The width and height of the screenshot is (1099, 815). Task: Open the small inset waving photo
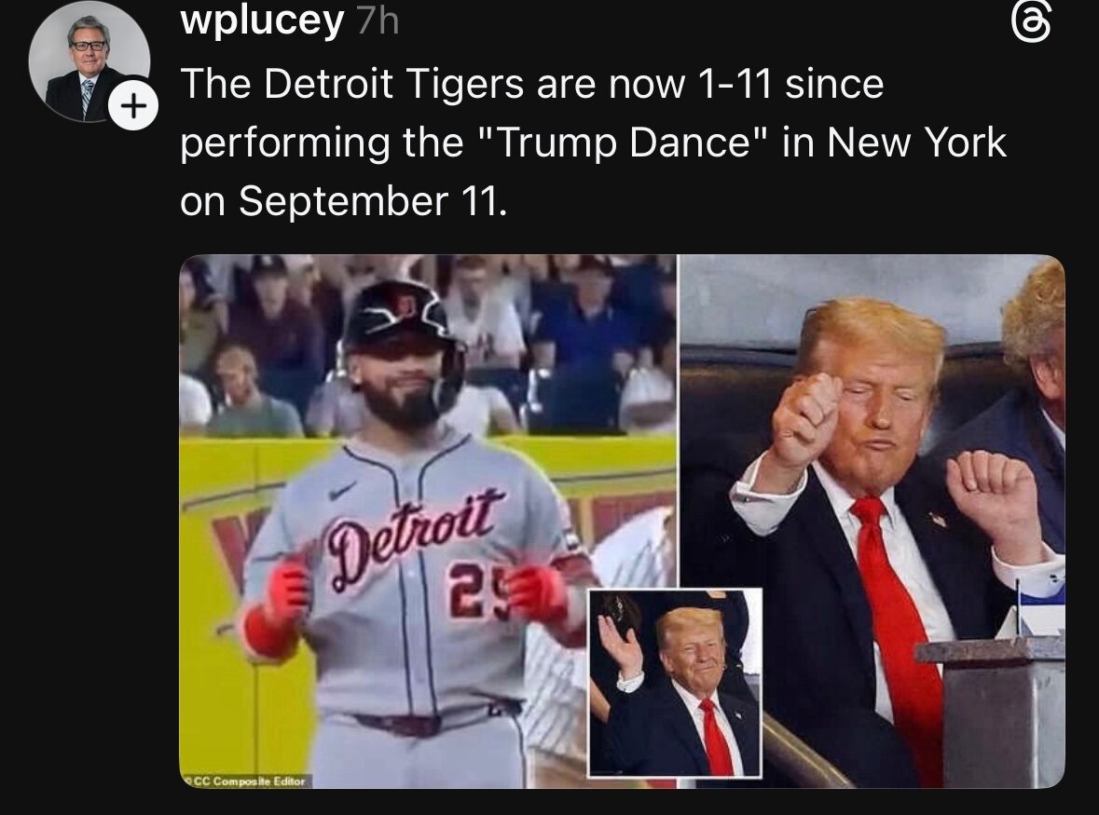675,683
